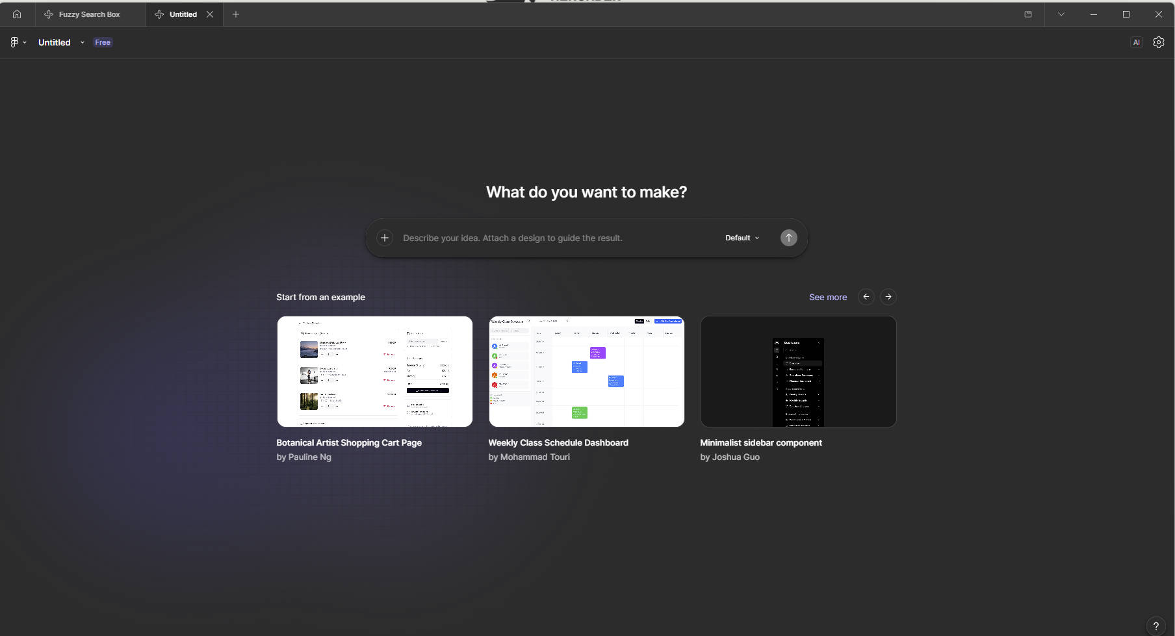This screenshot has width=1175, height=636.
Task: Focus the Describe your idea input field
Action: (x=552, y=238)
